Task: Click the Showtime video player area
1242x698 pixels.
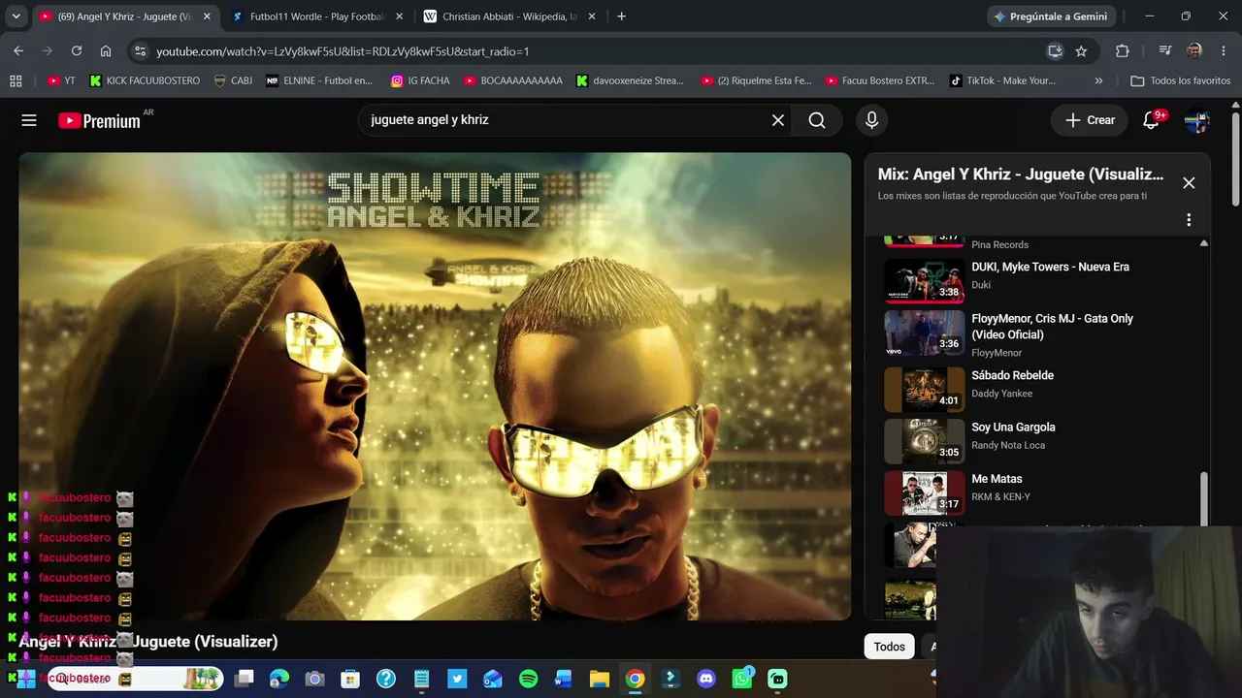Action: click(435, 386)
